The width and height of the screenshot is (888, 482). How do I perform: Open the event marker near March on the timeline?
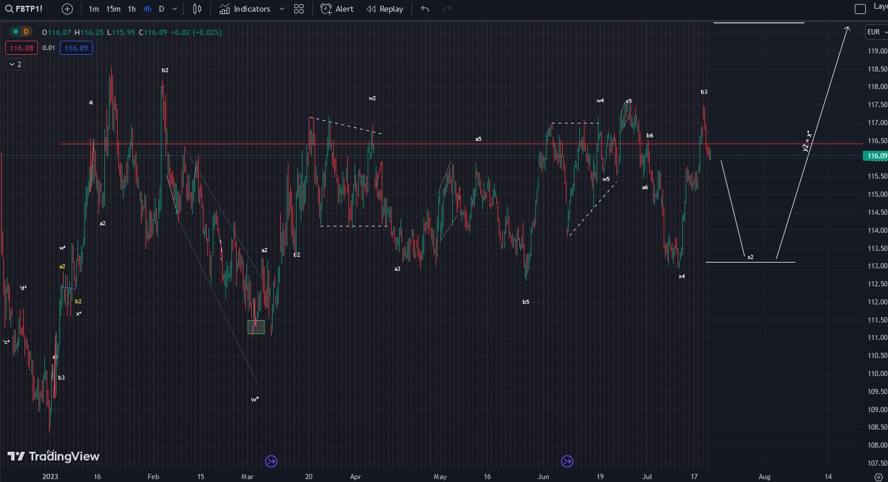point(271,462)
